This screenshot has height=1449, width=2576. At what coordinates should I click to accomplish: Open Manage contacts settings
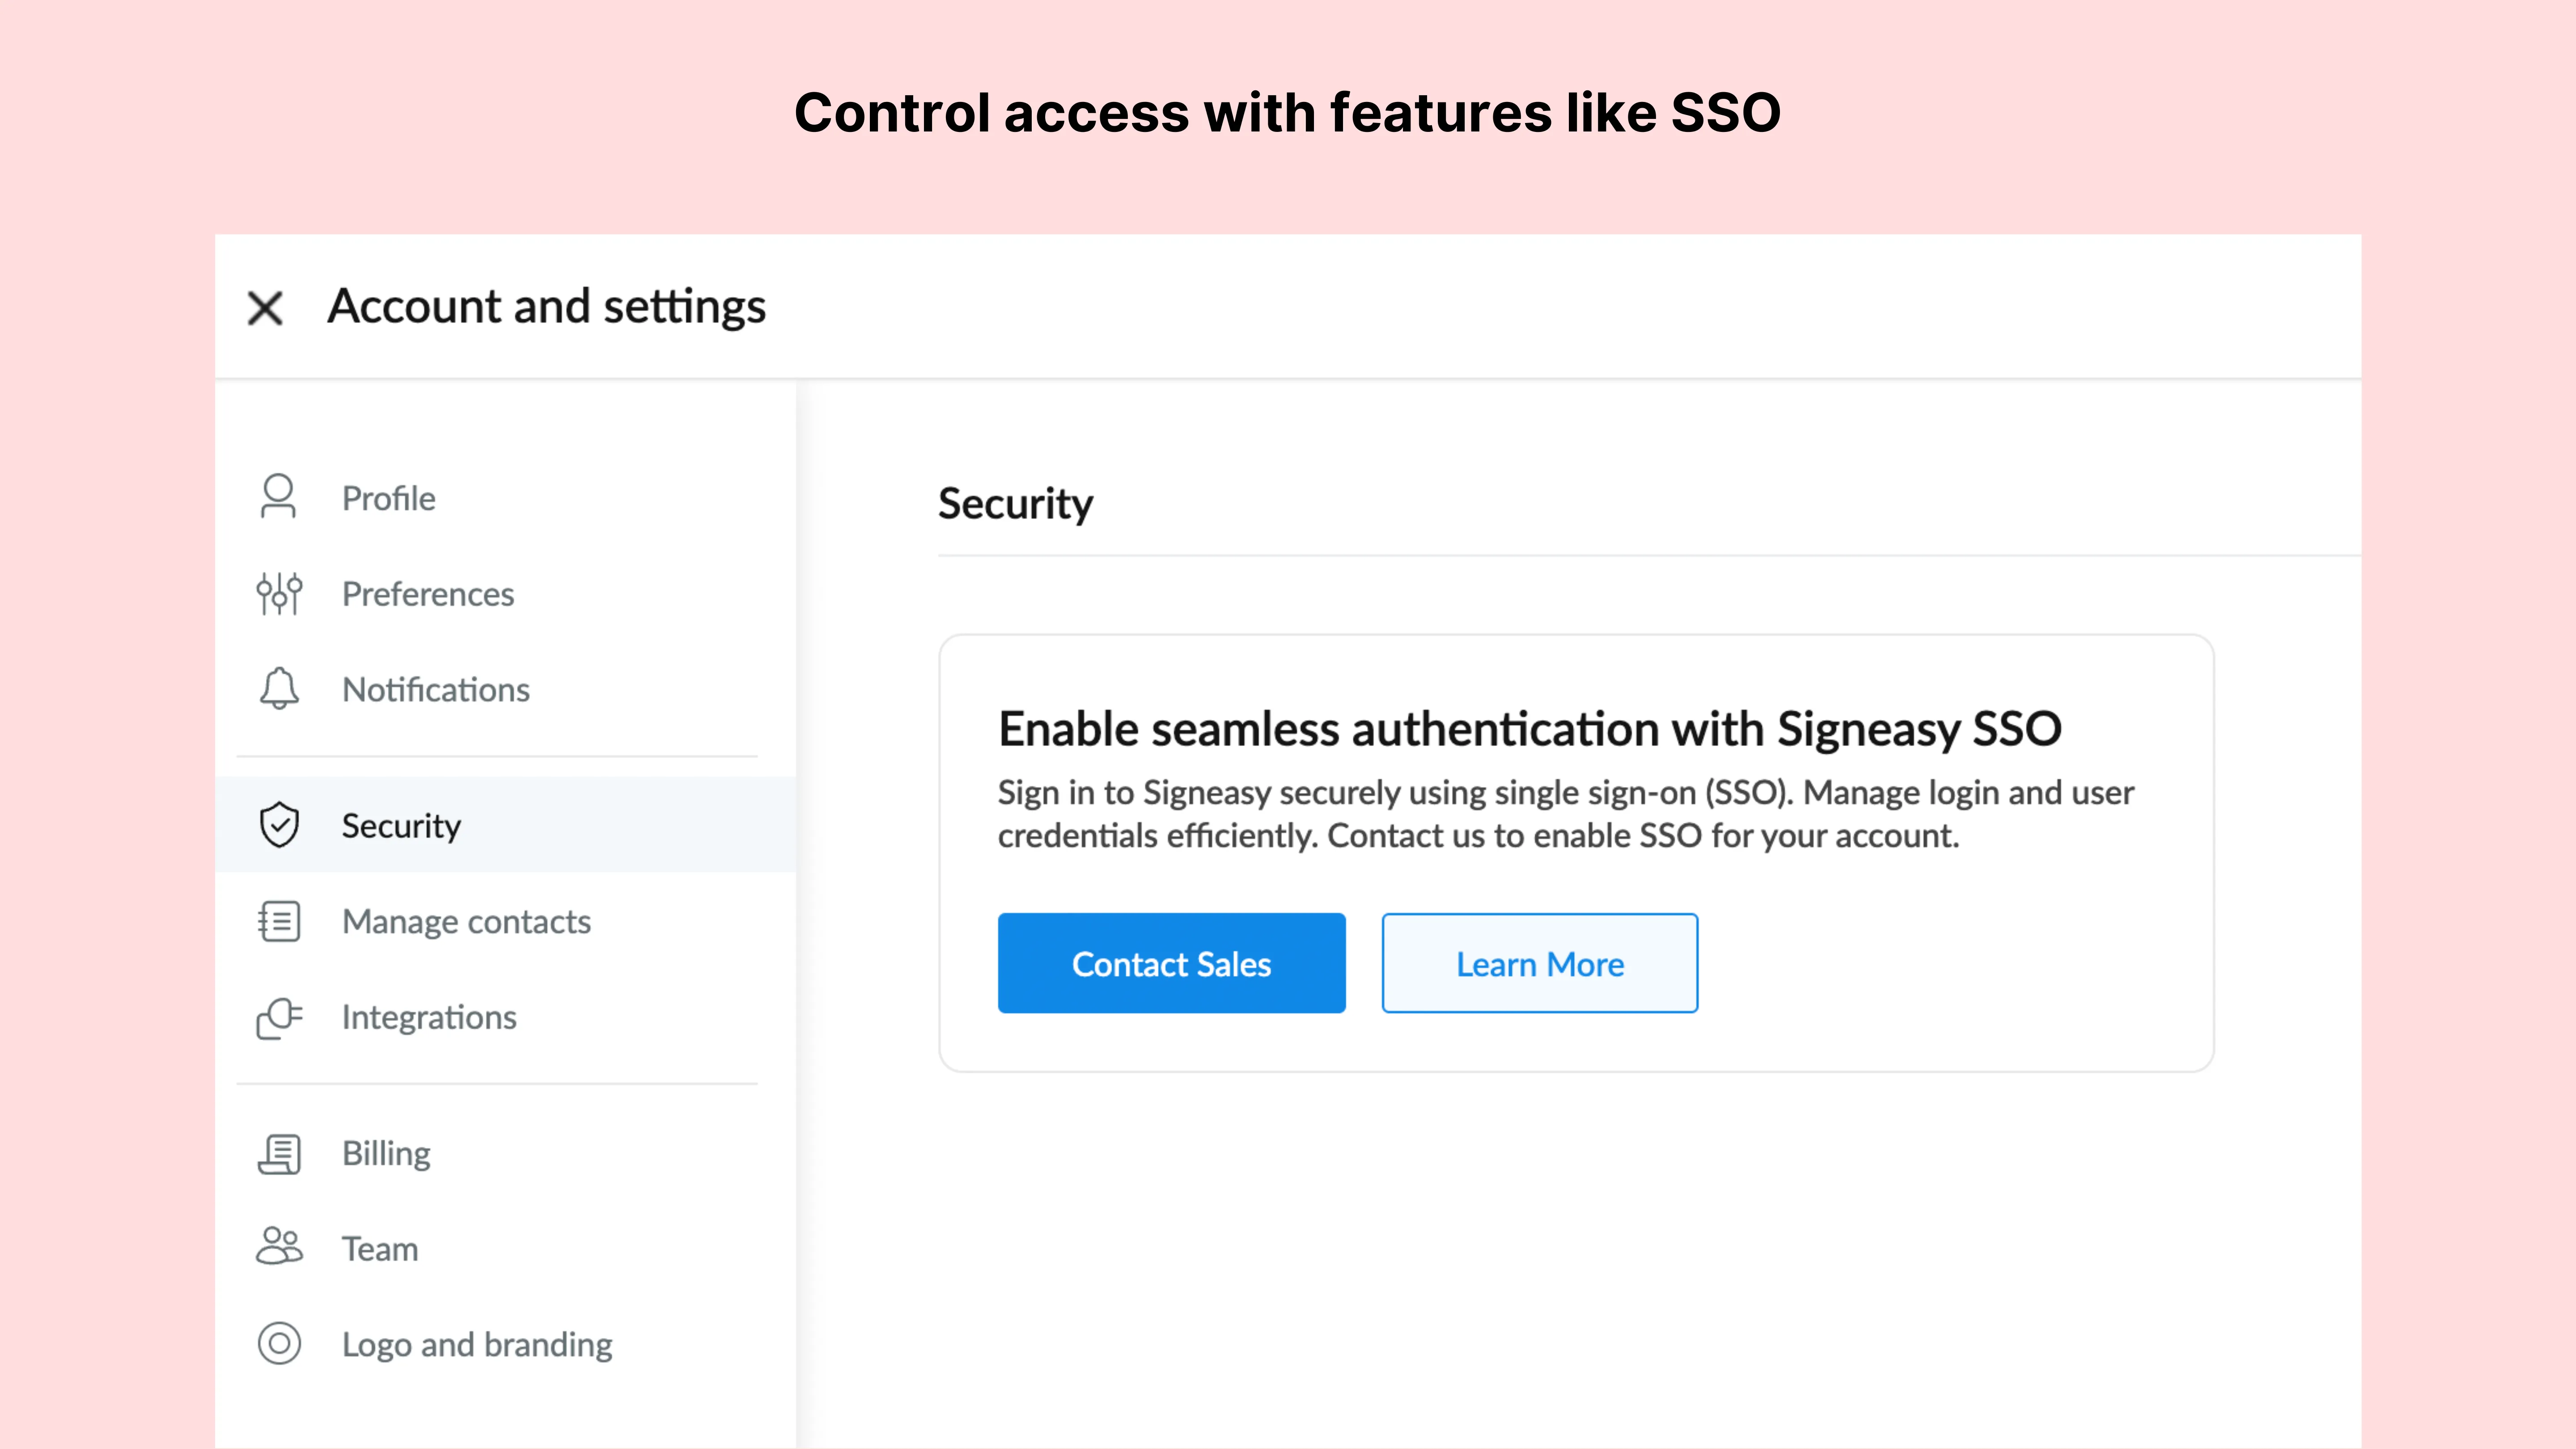click(x=466, y=921)
